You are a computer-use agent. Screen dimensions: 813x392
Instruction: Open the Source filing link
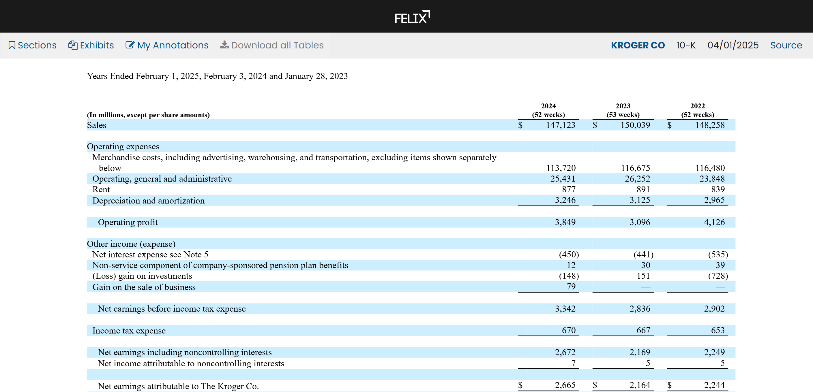[786, 46]
